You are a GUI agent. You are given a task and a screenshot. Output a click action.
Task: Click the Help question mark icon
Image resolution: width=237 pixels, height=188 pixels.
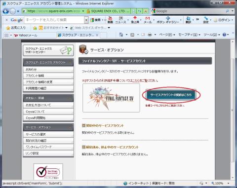point(224,35)
